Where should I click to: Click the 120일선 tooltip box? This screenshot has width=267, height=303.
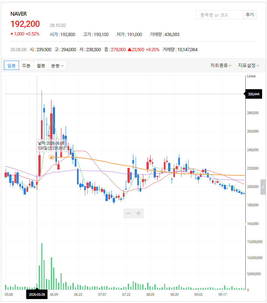point(51,146)
